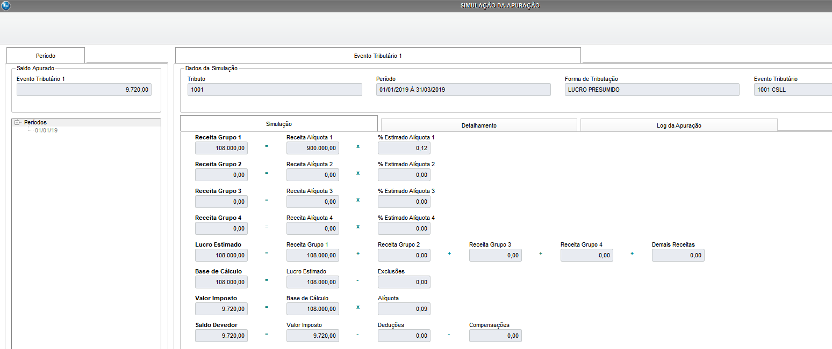Click the Receita Alíquota 2 field
The image size is (832, 349).
313,175
